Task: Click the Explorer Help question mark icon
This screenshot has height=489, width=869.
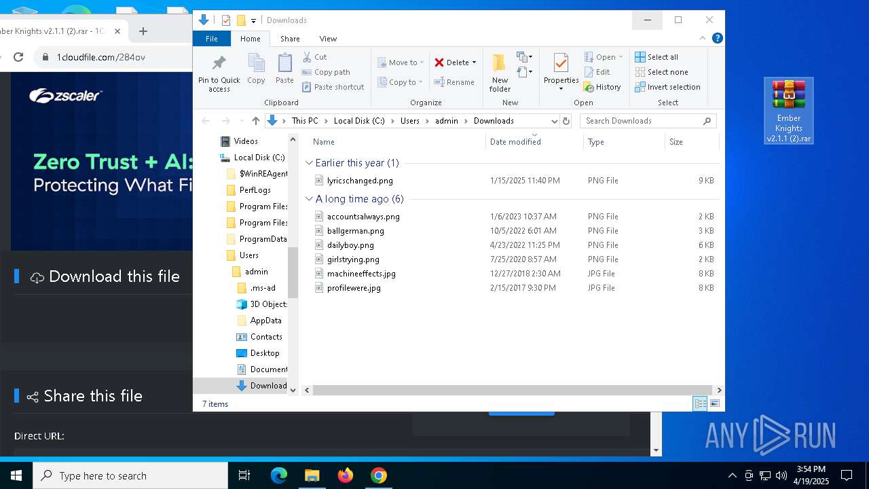Action: [718, 39]
